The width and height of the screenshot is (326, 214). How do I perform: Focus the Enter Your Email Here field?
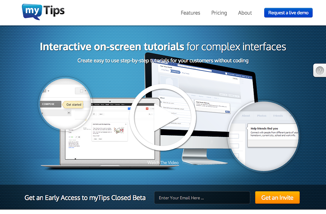202,198
